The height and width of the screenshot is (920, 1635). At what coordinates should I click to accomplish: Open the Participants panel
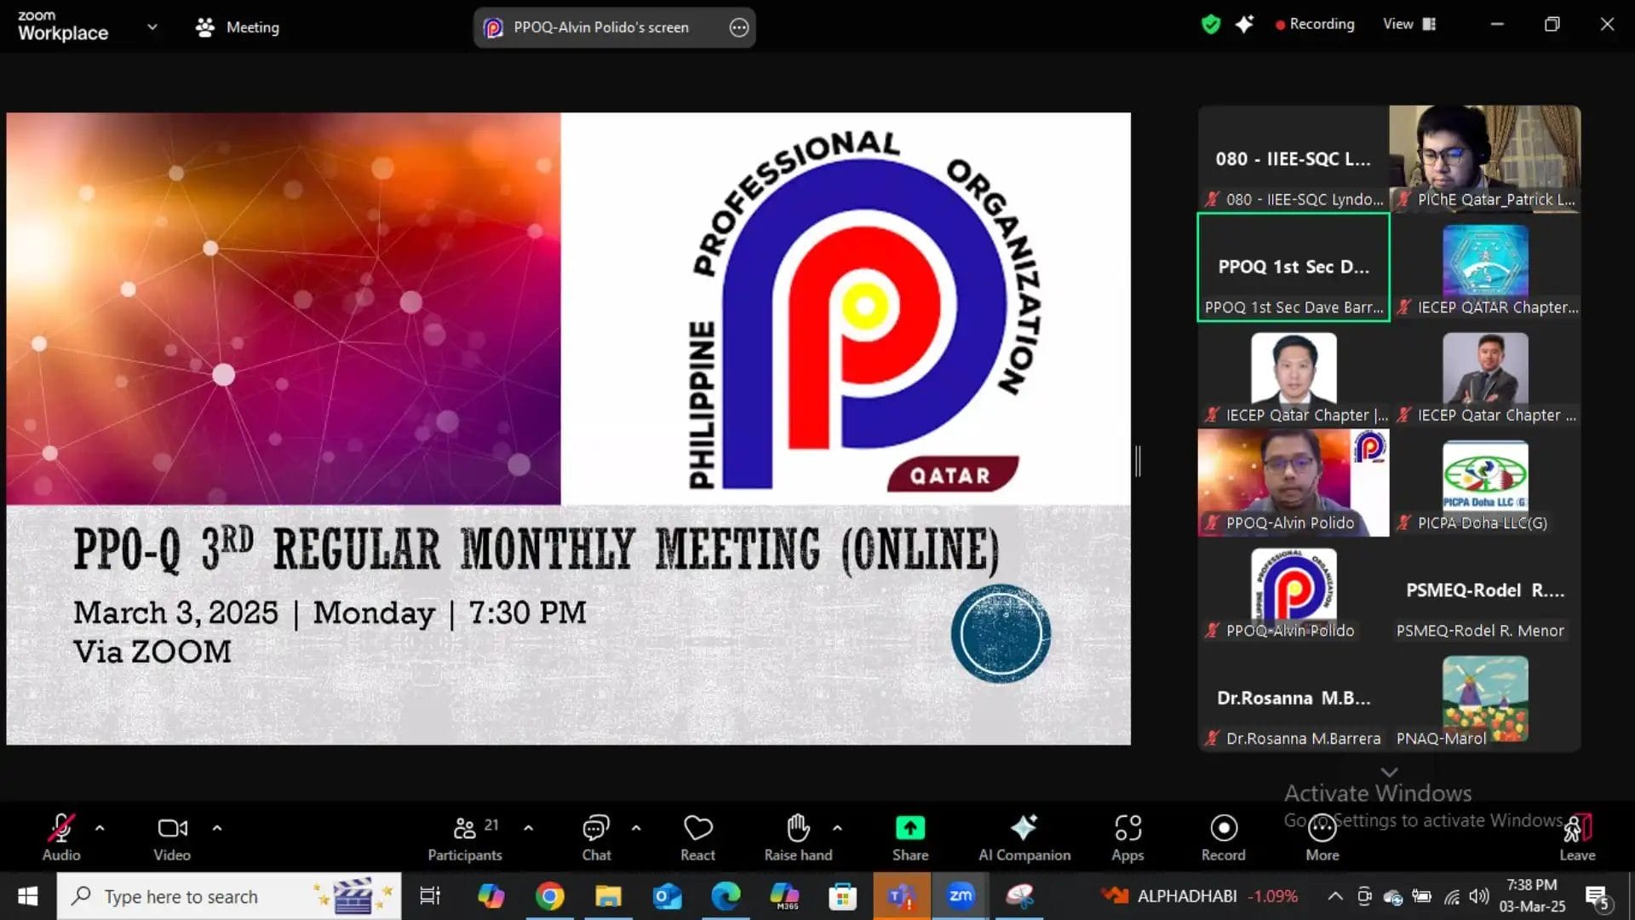(465, 837)
